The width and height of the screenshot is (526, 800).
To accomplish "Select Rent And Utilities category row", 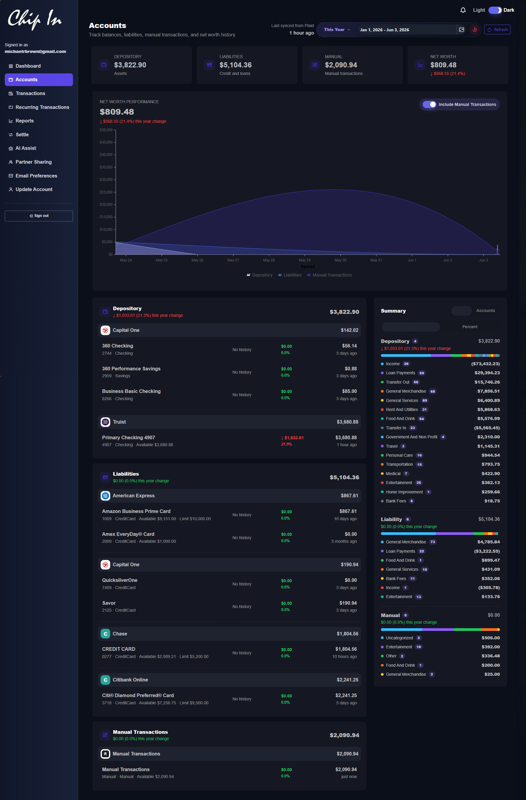I will coord(440,410).
